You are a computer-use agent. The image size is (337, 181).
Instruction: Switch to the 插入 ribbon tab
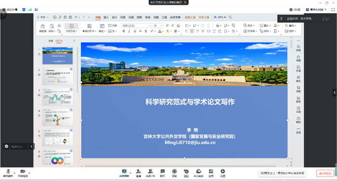pos(106,17)
